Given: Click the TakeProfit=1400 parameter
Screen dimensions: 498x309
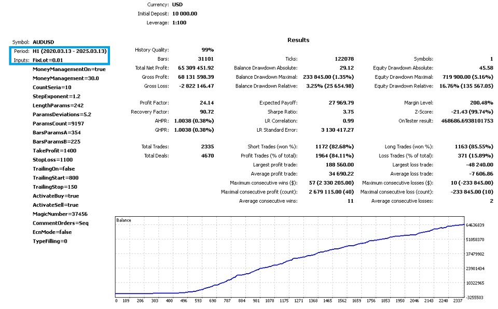Looking at the screenshot, I should point(54,151).
